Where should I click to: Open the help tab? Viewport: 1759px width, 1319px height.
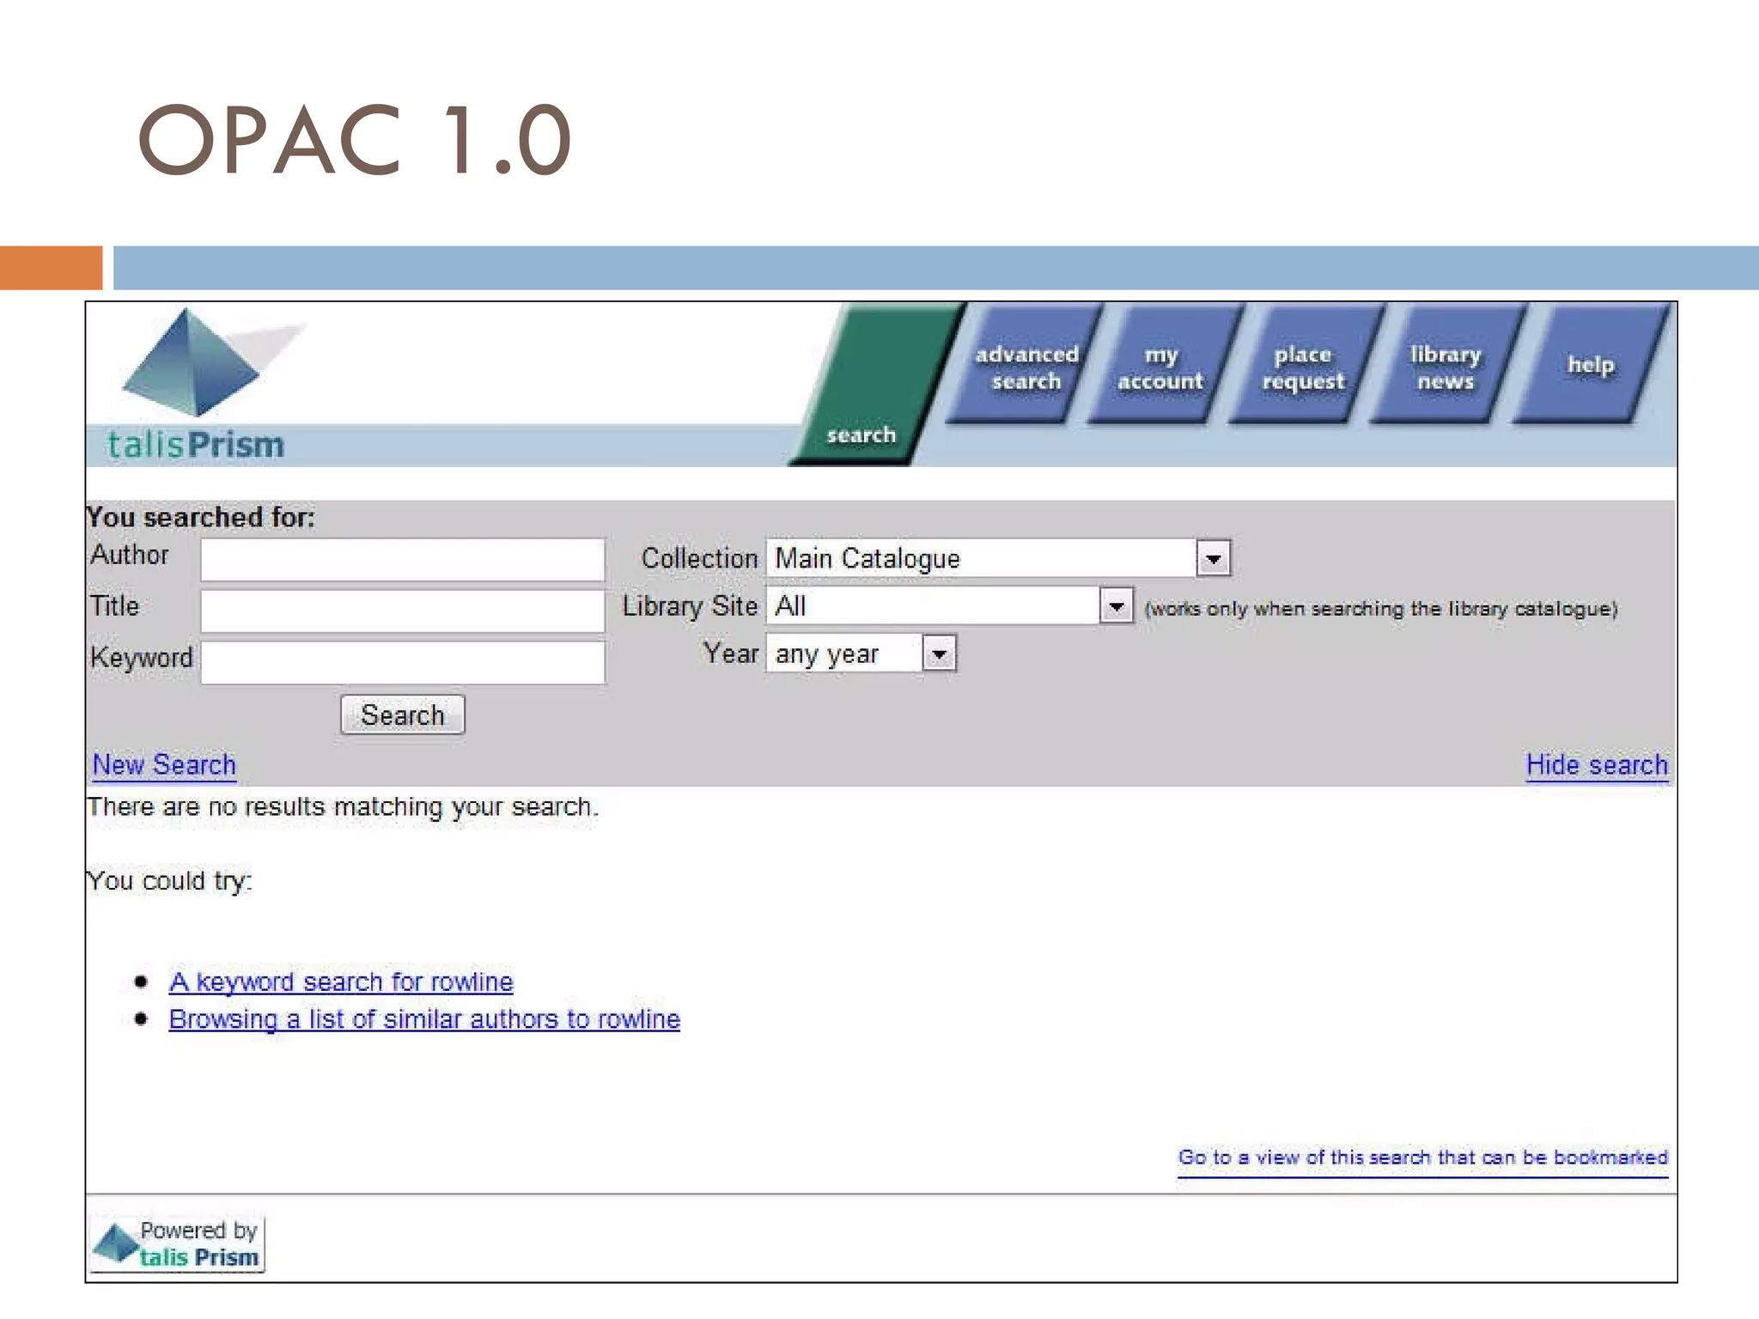click(x=1590, y=365)
